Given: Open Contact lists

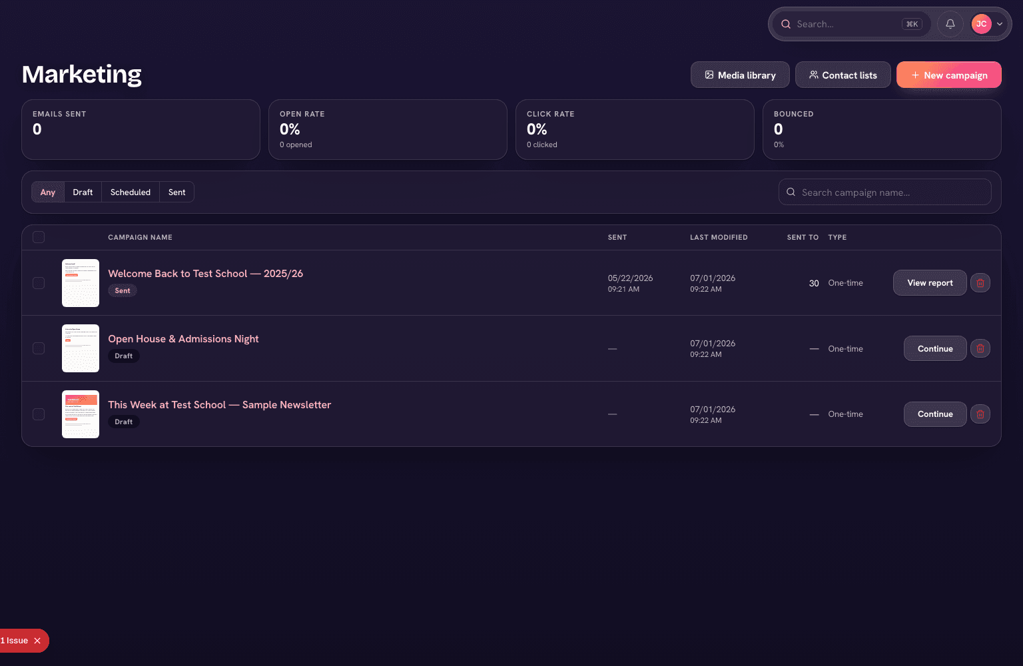Looking at the screenshot, I should point(843,75).
